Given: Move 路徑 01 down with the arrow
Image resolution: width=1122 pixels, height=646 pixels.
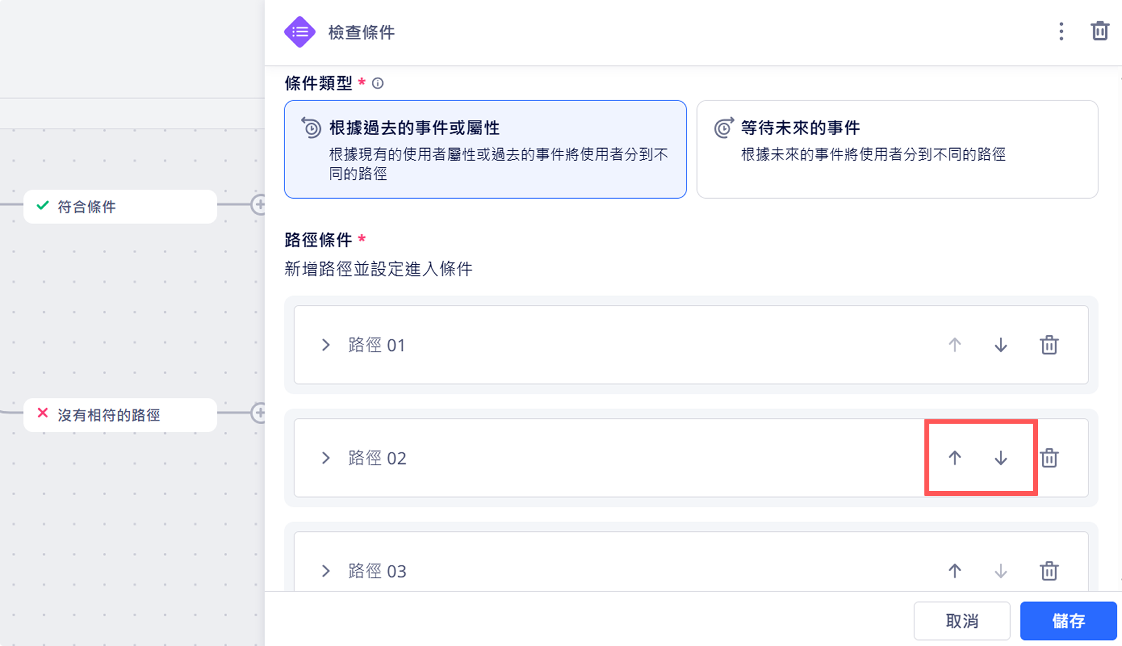Looking at the screenshot, I should coord(1000,345).
